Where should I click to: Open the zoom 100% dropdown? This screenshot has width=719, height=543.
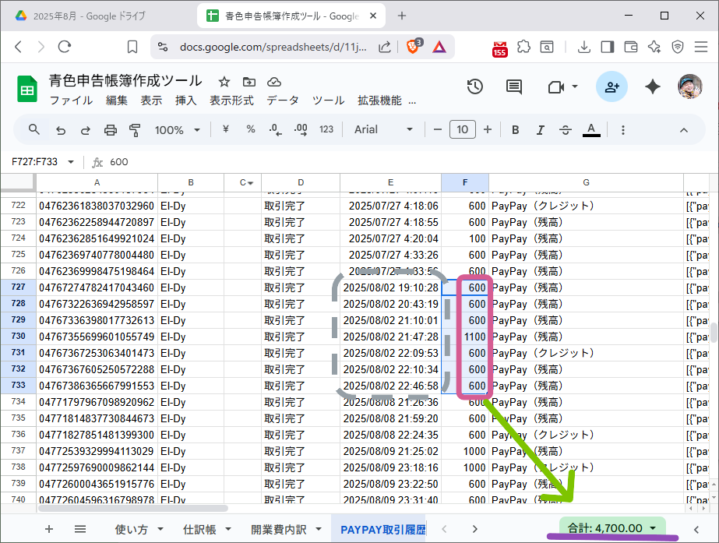[178, 130]
